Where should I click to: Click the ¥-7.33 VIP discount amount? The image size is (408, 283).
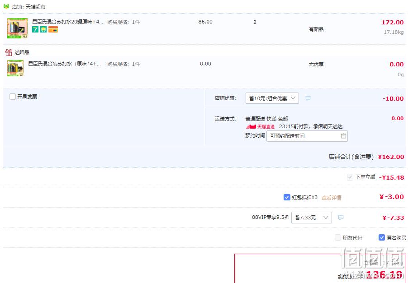[393, 218]
